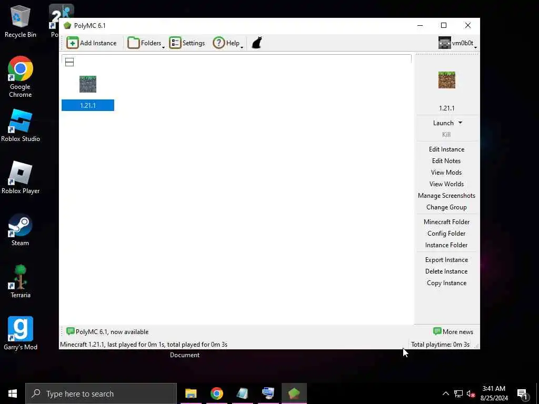Viewport: 539px width, 404px height.
Task: Click the More news button
Action: pos(453,332)
